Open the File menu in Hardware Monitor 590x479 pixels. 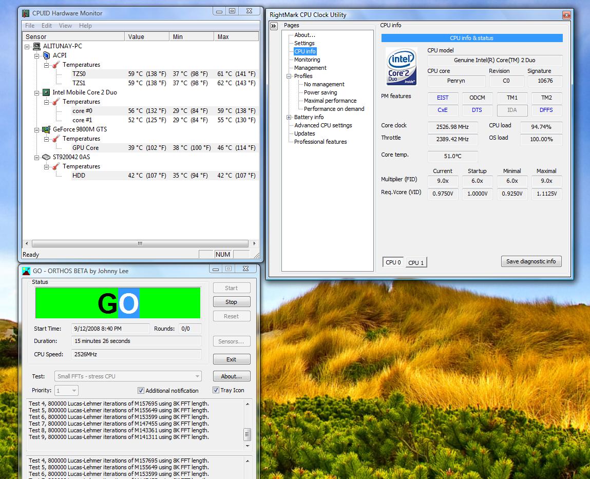click(x=30, y=26)
